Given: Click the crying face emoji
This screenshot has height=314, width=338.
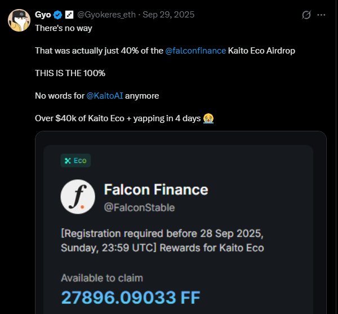Looking at the screenshot, I should pos(209,118).
